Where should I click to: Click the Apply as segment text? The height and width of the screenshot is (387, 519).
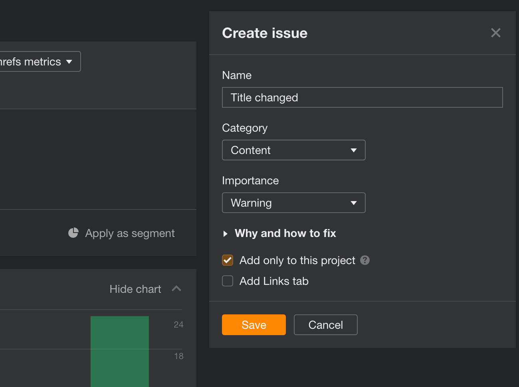[130, 233]
